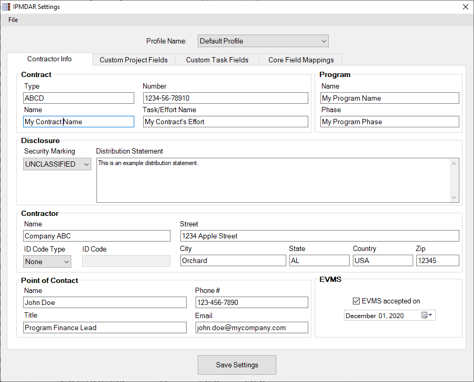
Task: Open the ID Code Type dropdown
Action: point(47,261)
